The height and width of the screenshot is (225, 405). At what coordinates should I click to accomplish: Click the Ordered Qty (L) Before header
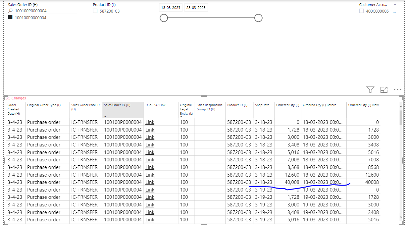(x=324, y=110)
